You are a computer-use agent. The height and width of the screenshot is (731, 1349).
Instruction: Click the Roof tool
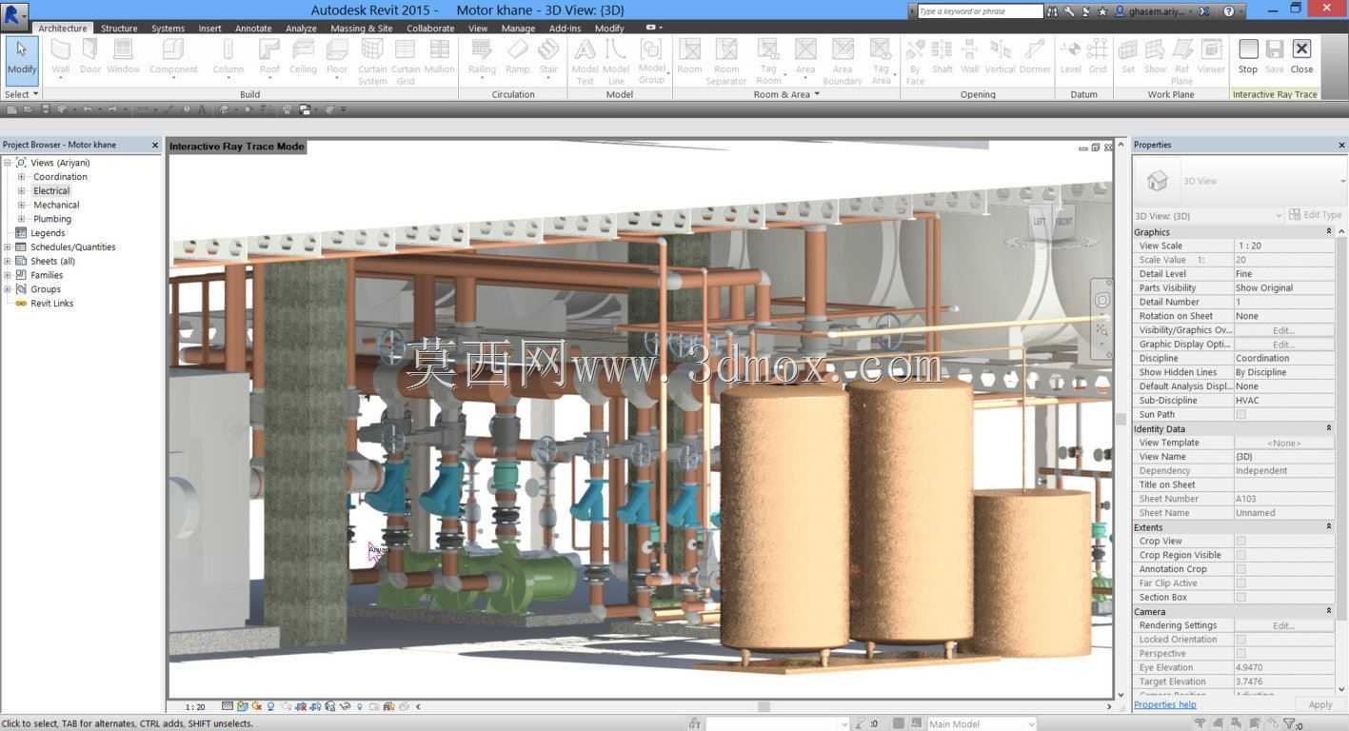point(269,57)
